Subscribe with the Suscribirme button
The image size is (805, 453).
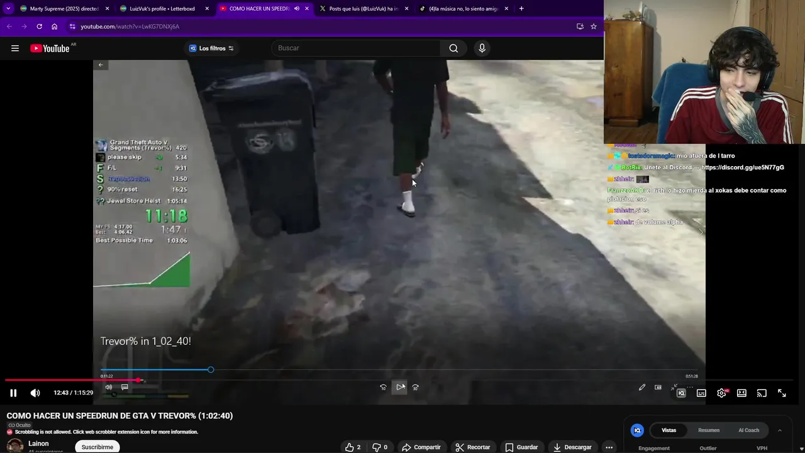coord(97,447)
